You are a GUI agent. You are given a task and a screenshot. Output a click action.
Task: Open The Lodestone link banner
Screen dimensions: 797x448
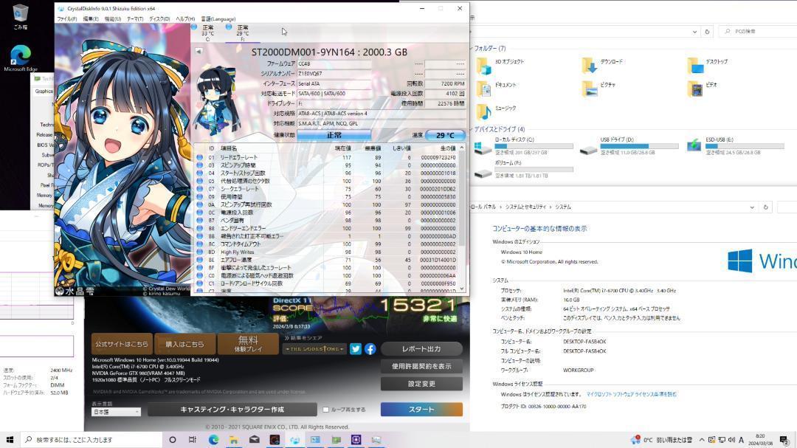[314, 349]
